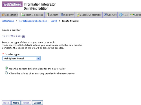Click the Collections books icon
Screen dimensions: 141x105
[3, 15]
